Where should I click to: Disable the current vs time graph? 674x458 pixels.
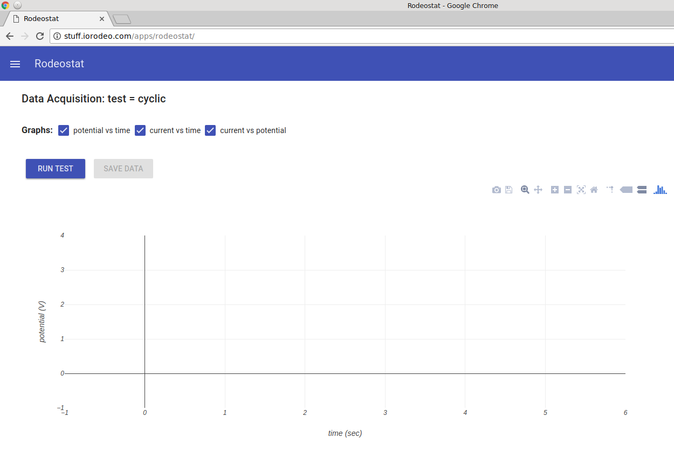pyautogui.click(x=140, y=130)
